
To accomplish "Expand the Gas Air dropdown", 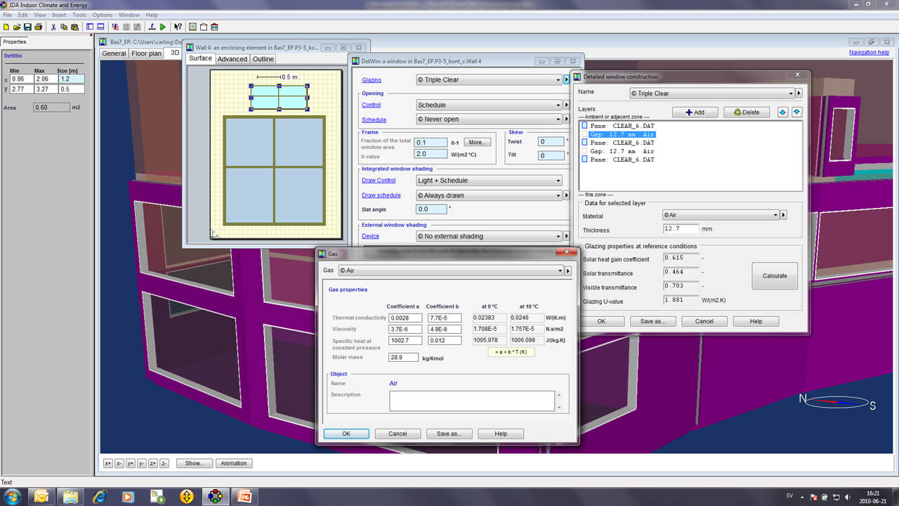I will (x=560, y=271).
